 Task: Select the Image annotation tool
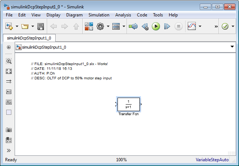[x=9, y=102]
